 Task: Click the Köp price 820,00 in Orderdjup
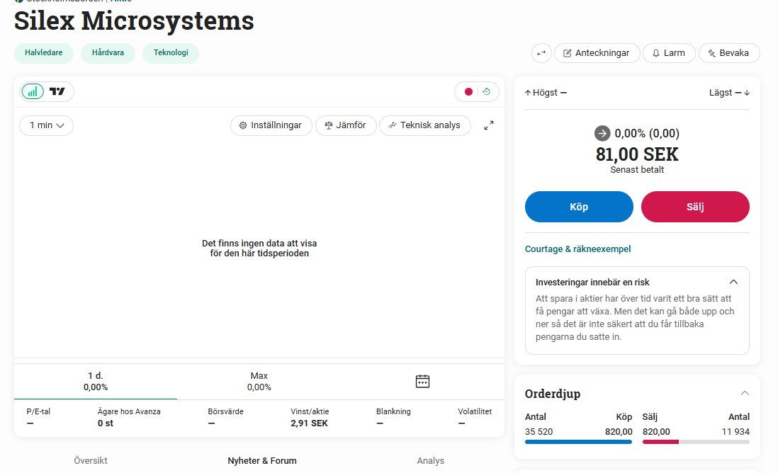point(619,431)
